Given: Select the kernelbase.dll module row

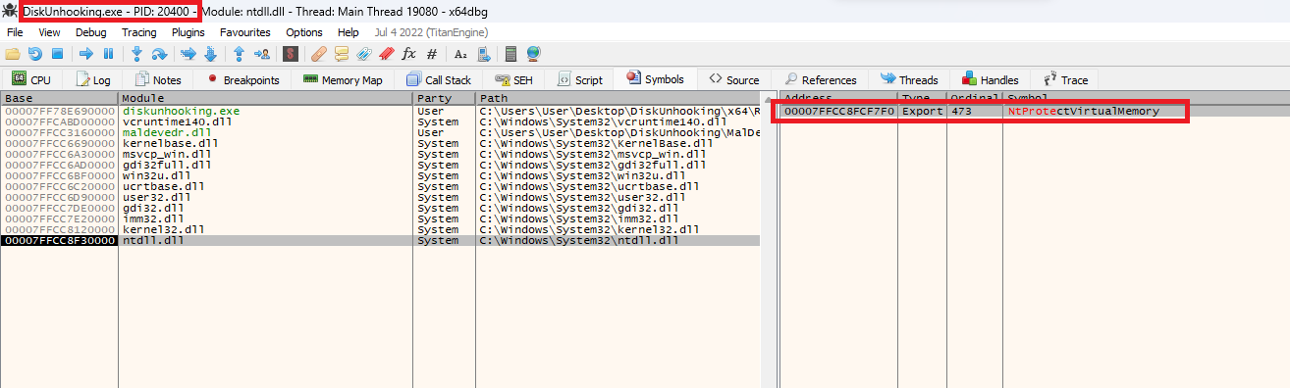Looking at the screenshot, I should tap(380, 143).
